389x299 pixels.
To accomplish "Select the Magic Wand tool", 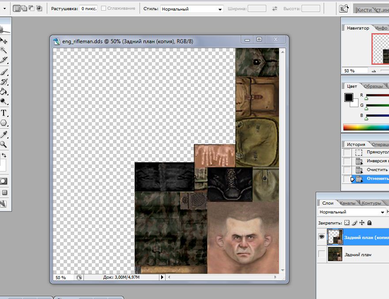I will pos(3,50).
